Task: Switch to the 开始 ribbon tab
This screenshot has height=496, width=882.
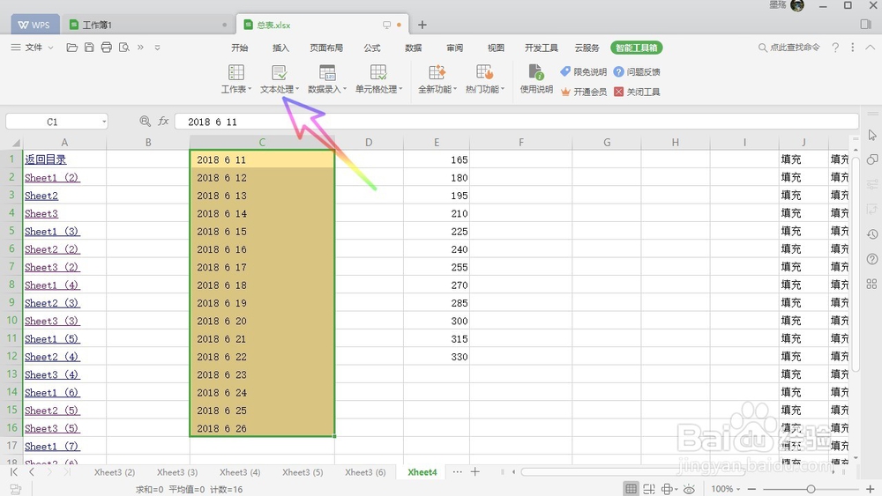Action: pos(240,48)
